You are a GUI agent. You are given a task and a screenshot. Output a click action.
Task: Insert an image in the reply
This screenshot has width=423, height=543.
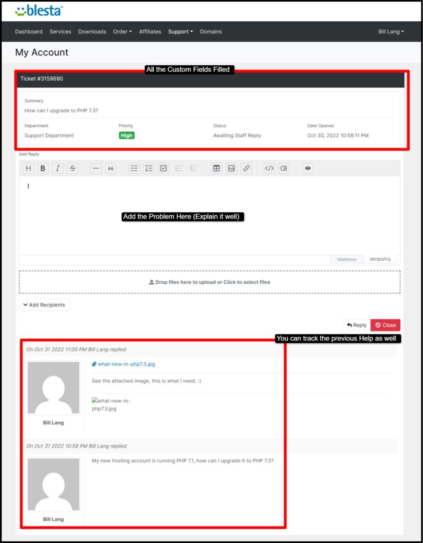[231, 168]
